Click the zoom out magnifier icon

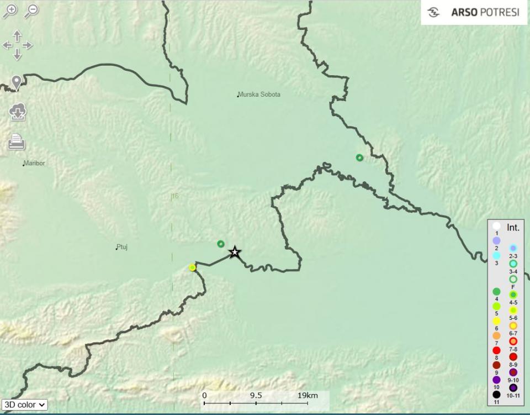point(31,11)
